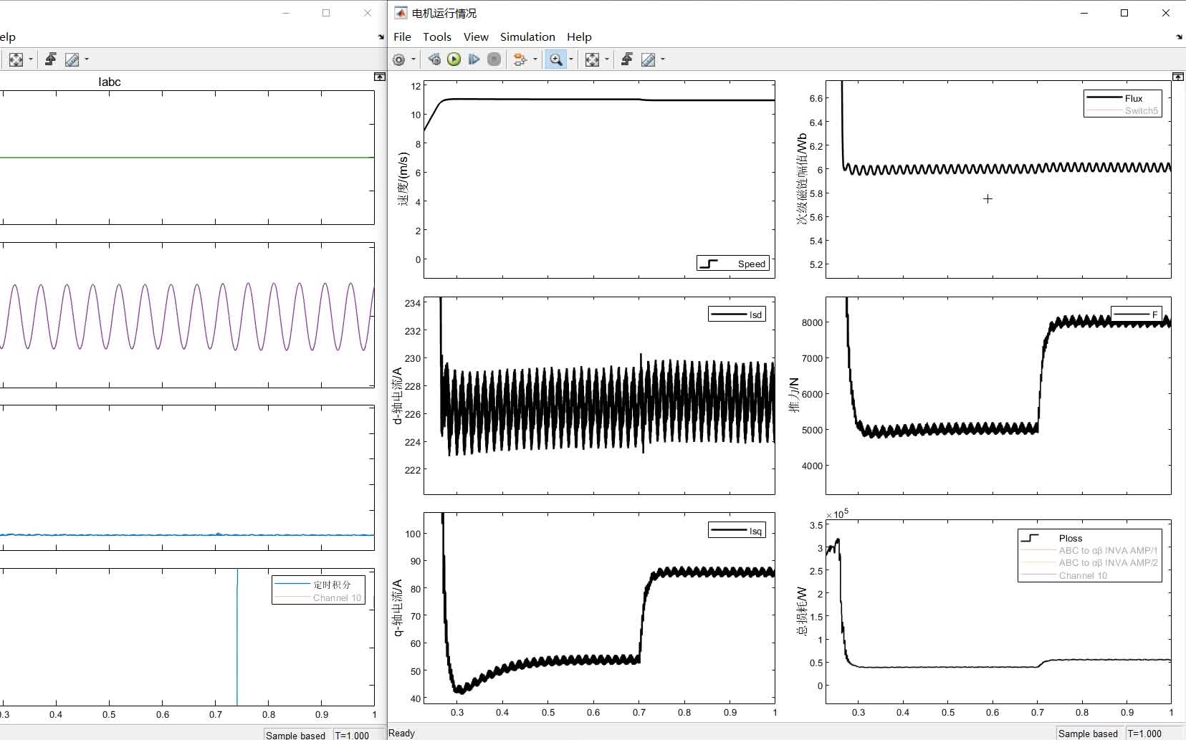
Task: Click the Step Back button in the scope toolbar
Action: [x=434, y=59]
